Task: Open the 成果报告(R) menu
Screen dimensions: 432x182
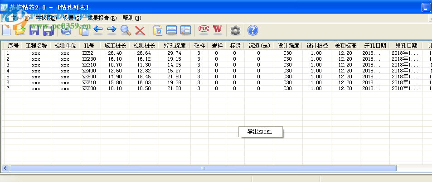Action: (102, 18)
